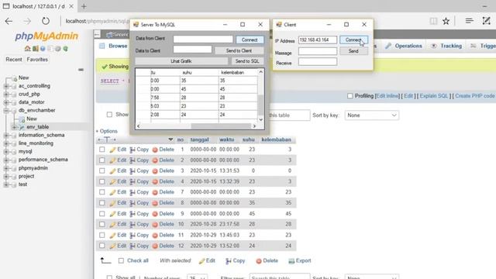Click the green reload navigation icon
This screenshot has height=279, width=496.
pos(65,49)
